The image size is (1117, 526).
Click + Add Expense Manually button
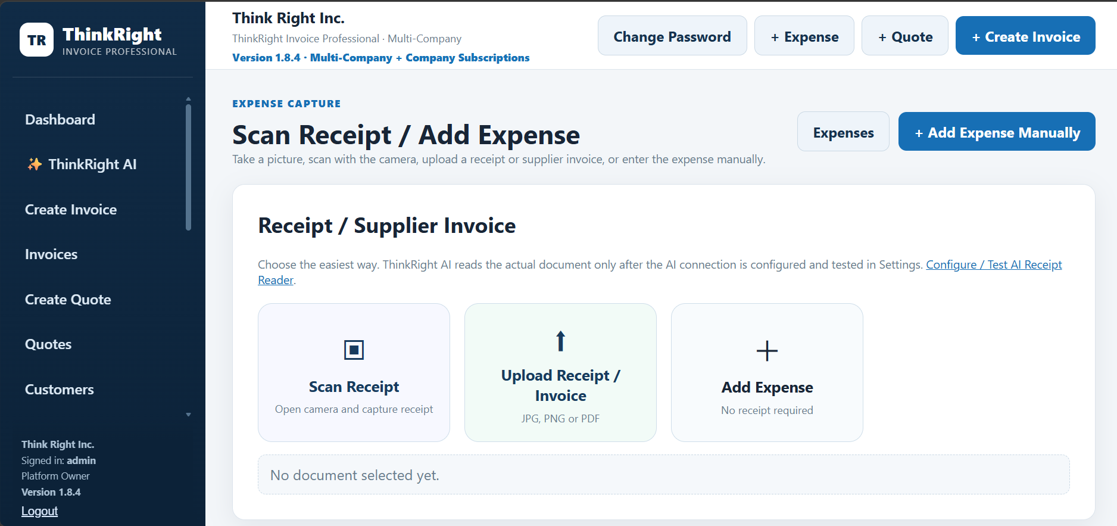click(997, 132)
